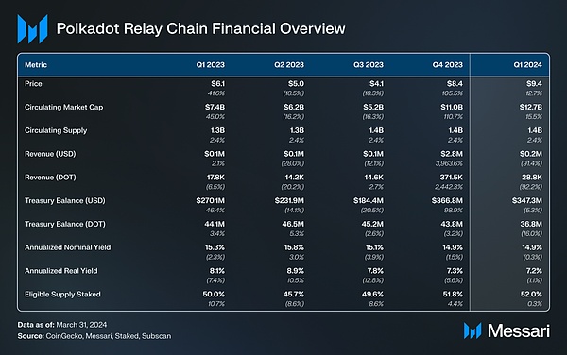Click the Polkadot Relay Chain Financial Overview title
Screen dimensions: 567x355
201,29
